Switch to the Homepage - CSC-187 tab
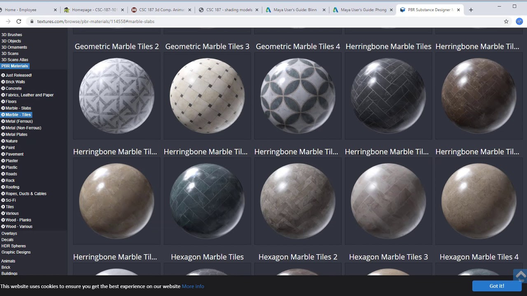 coord(94,10)
